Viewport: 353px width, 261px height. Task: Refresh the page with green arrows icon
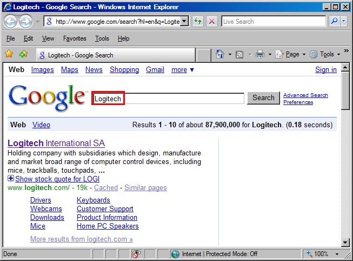click(198, 22)
